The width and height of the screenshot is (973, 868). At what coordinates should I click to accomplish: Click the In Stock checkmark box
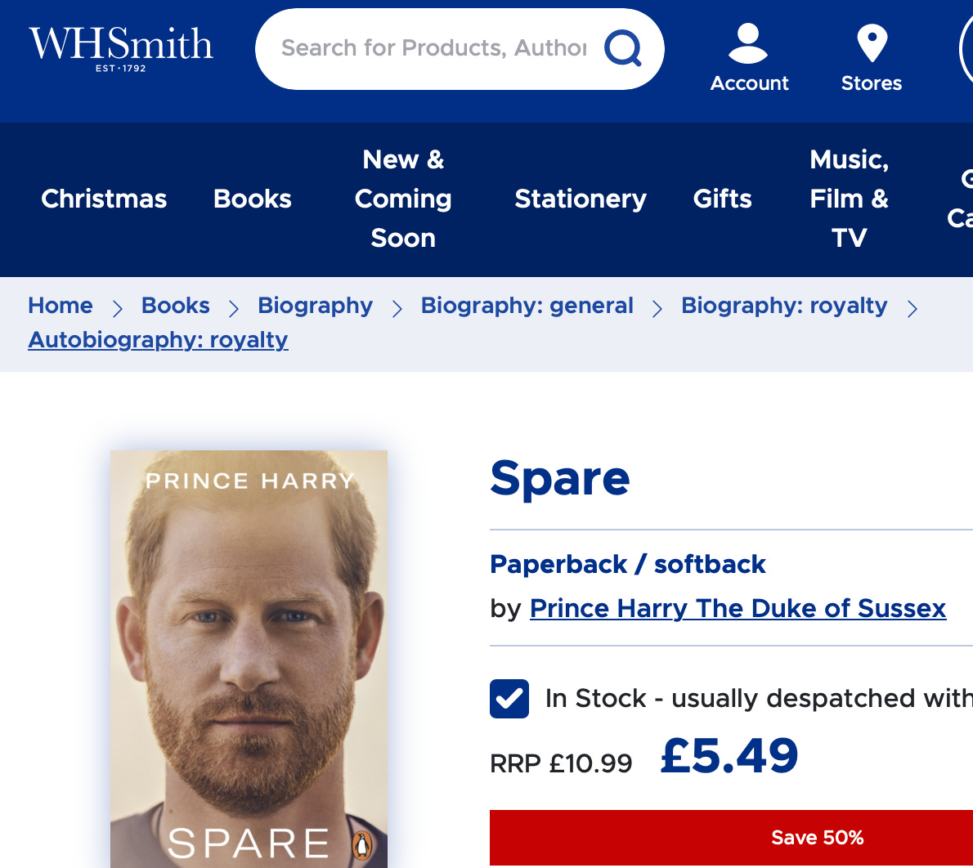click(509, 699)
